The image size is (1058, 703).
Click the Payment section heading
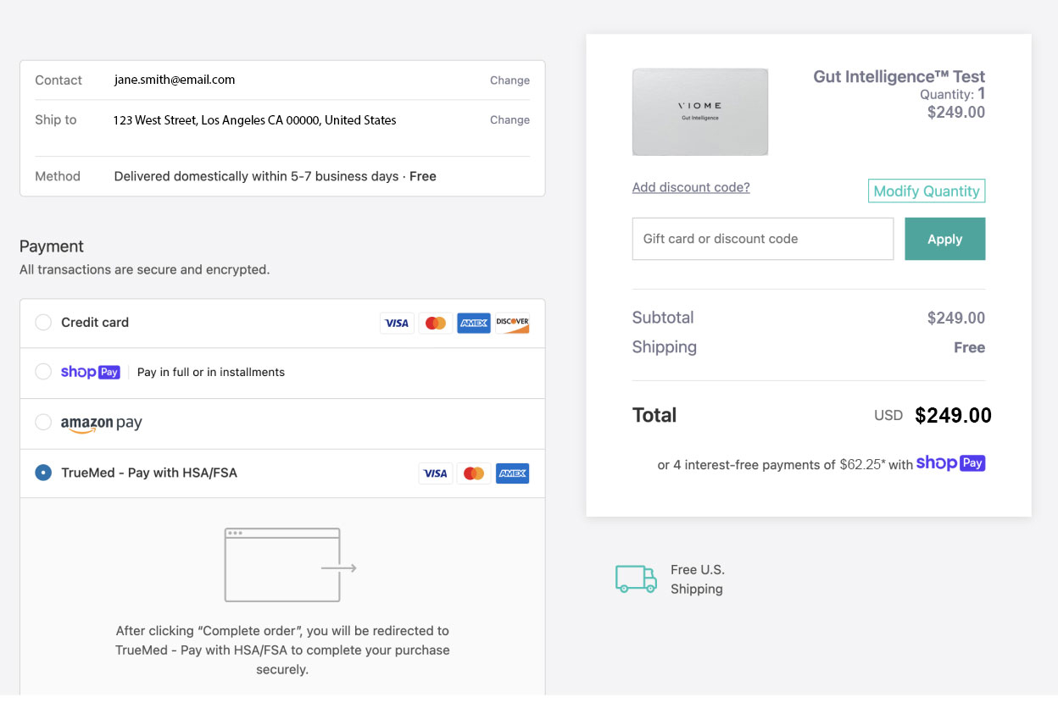click(52, 246)
